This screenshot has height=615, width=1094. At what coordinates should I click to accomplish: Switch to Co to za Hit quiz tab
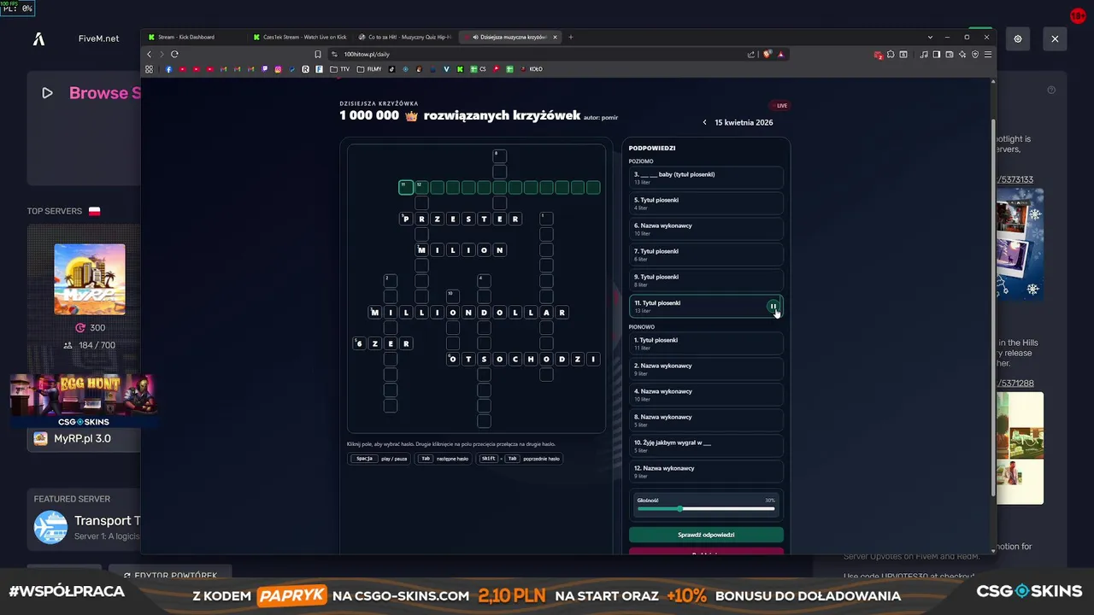406,37
